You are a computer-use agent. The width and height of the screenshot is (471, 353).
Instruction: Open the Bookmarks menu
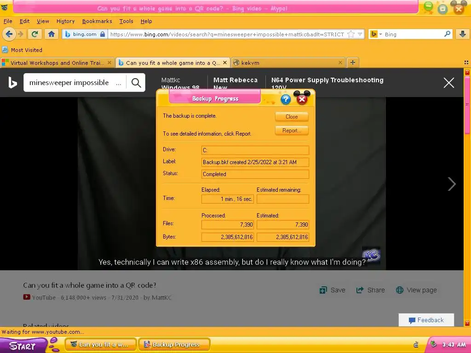pos(97,21)
